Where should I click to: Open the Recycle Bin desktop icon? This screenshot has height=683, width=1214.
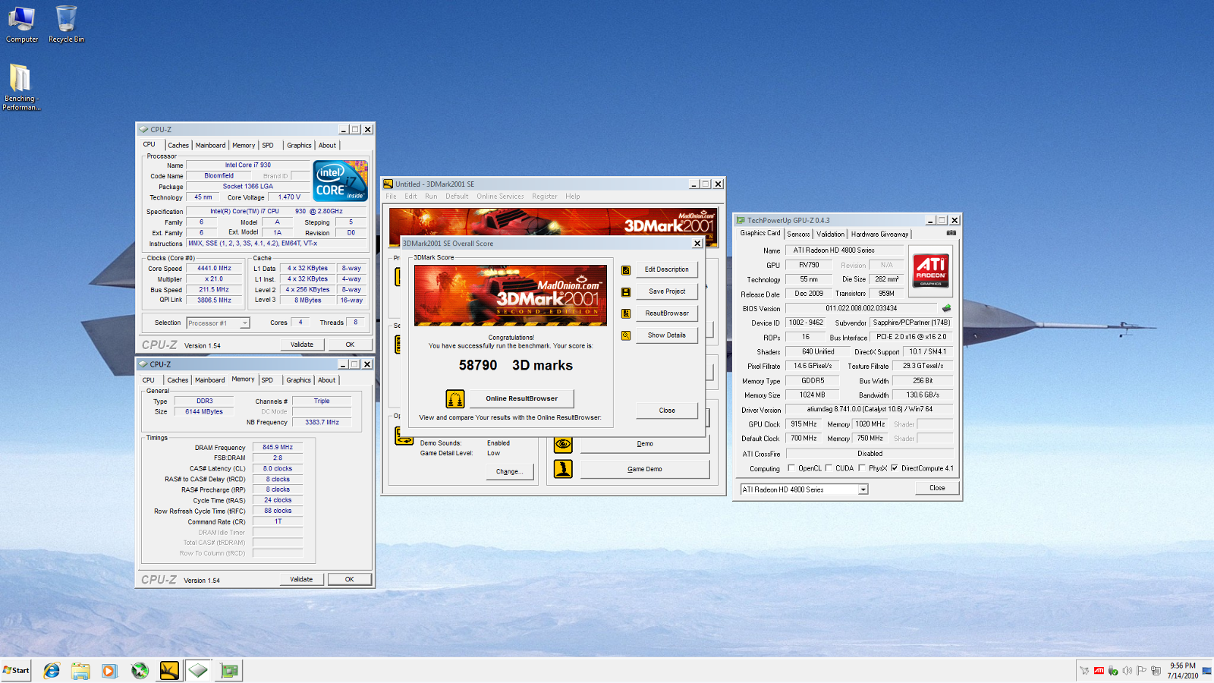click(x=66, y=24)
